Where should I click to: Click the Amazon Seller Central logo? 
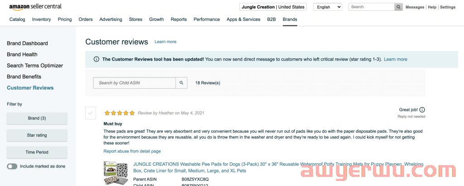35,7
